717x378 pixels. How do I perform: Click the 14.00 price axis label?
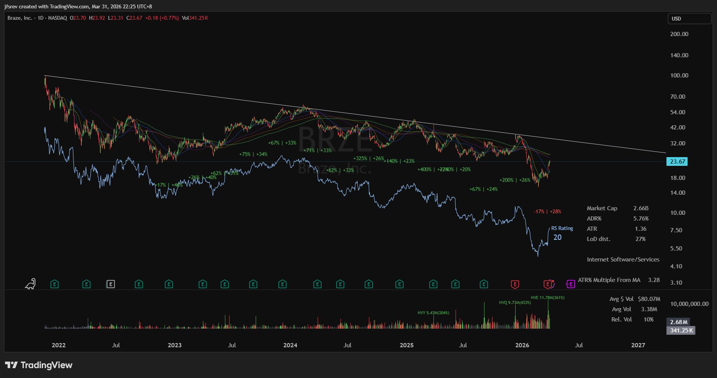678,192
